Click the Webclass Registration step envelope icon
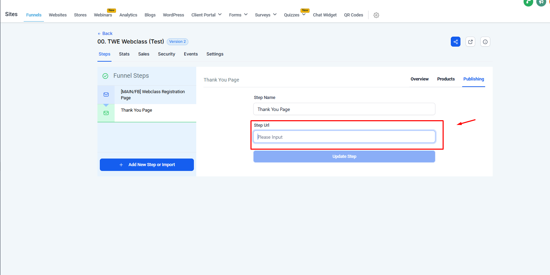This screenshot has height=275, width=550. point(106,95)
